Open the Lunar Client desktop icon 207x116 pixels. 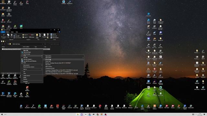9,27
